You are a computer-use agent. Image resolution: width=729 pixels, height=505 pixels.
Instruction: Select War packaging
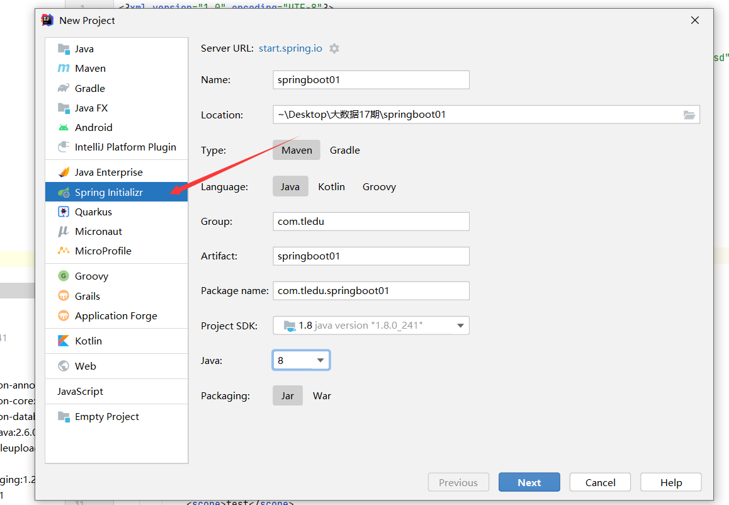[x=322, y=395]
